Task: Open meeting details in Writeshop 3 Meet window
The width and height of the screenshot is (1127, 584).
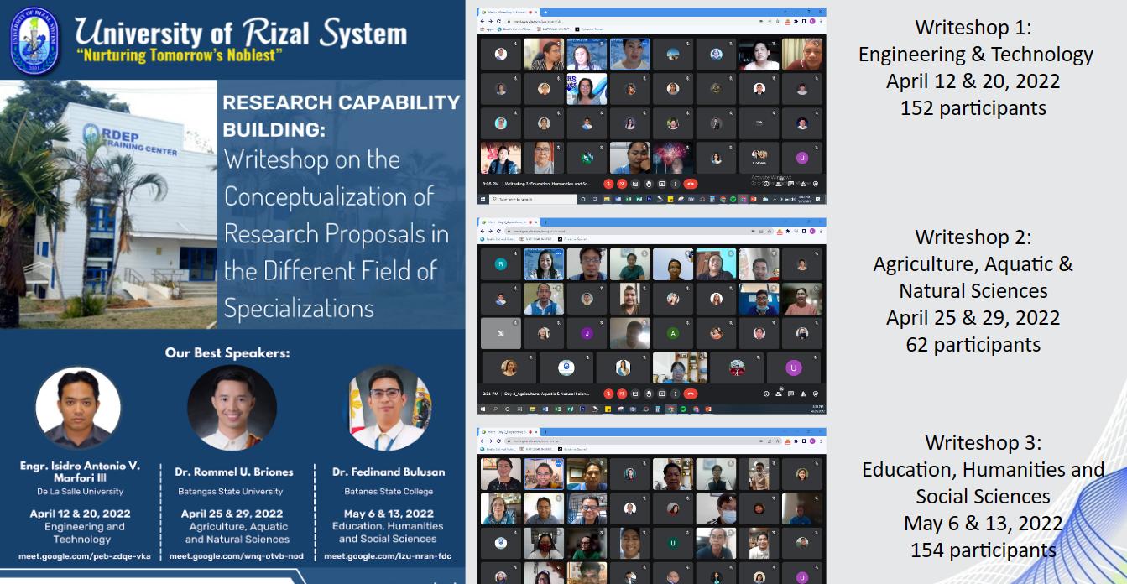Action: pyautogui.click(x=766, y=184)
